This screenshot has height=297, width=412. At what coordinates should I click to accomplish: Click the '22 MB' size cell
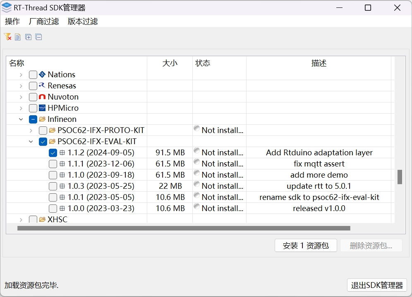(x=170, y=186)
